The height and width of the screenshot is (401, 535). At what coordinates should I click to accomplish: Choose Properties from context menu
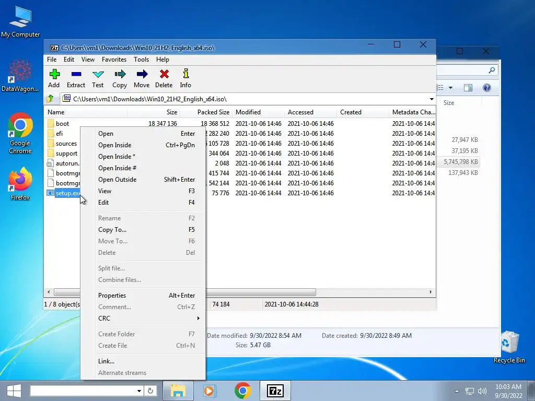tap(143, 296)
